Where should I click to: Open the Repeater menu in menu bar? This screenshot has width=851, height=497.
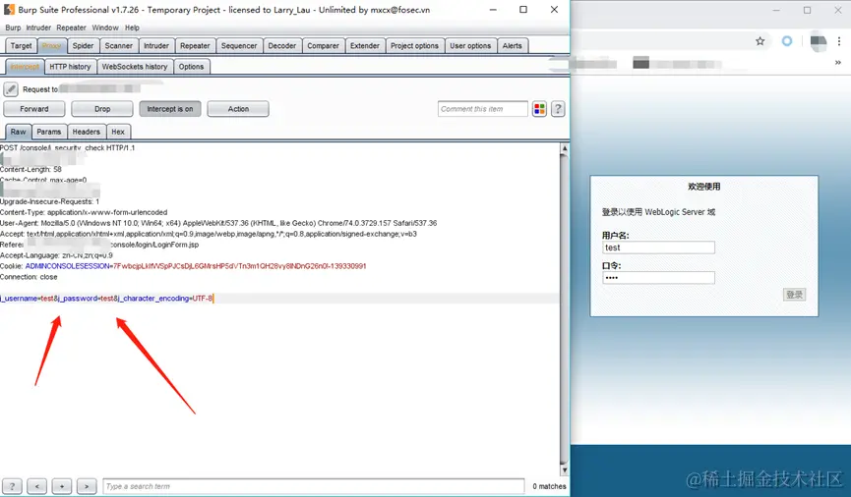[x=71, y=28]
